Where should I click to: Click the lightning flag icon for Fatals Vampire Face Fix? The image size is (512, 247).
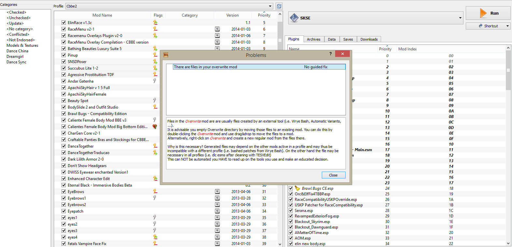[x=155, y=243]
